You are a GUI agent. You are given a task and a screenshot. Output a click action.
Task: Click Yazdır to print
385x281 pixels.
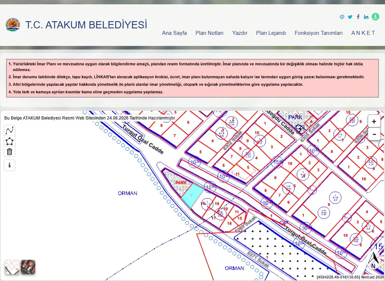[240, 33]
